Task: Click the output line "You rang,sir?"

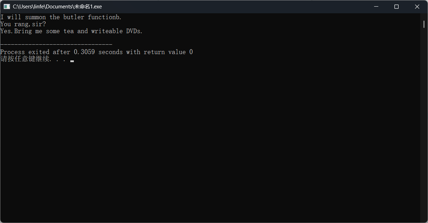Action: (23, 24)
